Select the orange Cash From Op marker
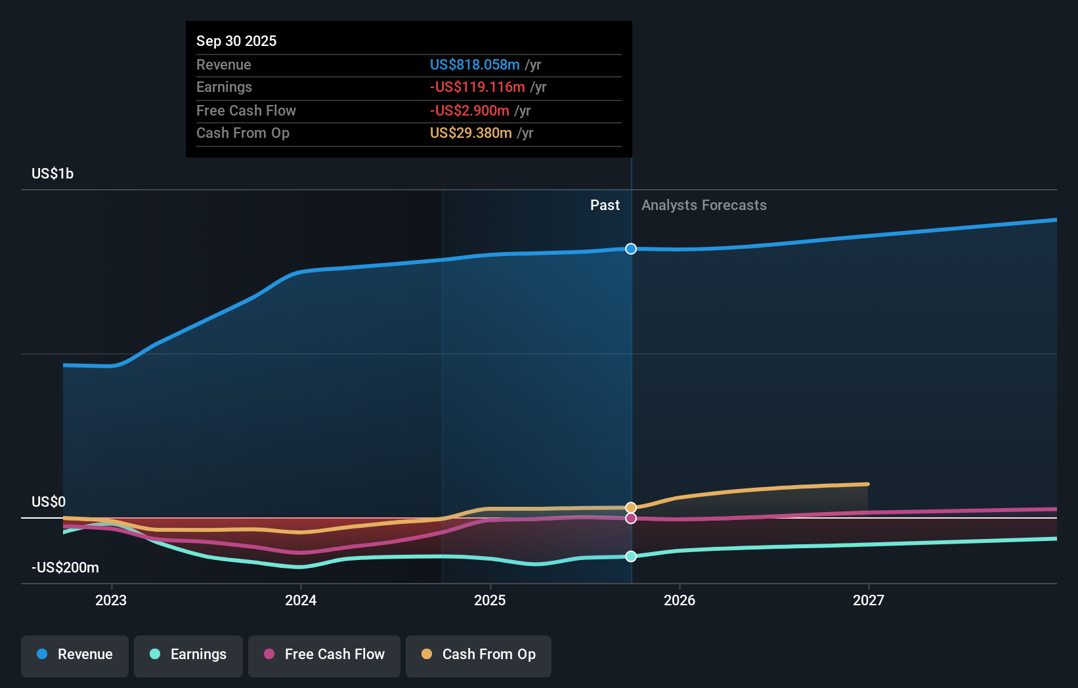Screen dimensions: 1078x688 click(631, 507)
